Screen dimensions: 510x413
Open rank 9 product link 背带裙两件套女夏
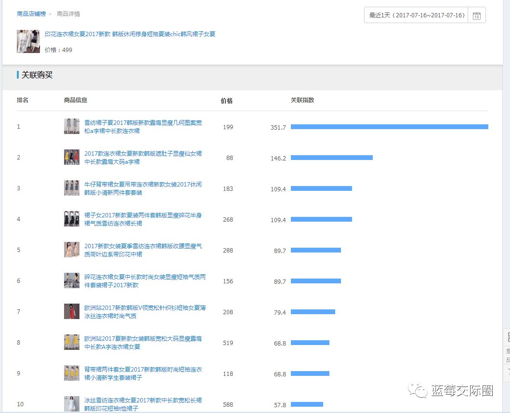tap(143, 373)
